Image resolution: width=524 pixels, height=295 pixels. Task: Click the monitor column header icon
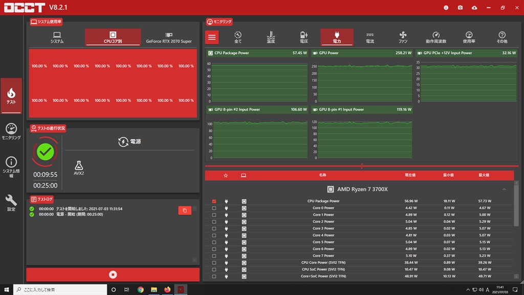(x=244, y=175)
